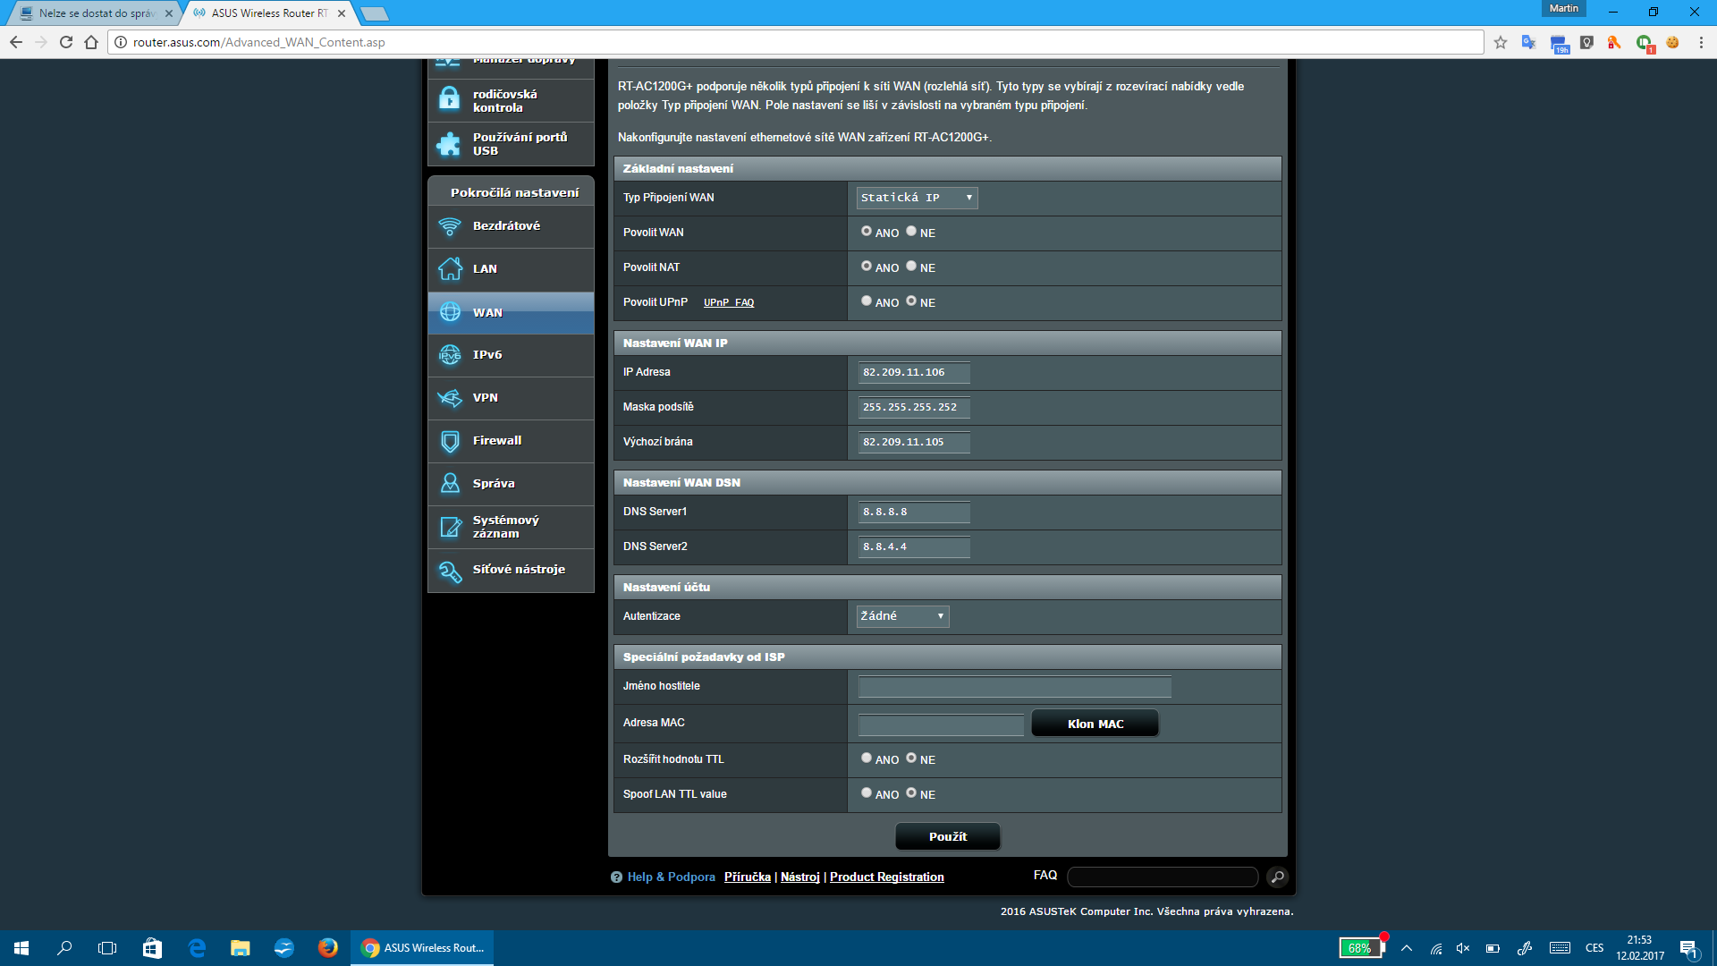1717x966 pixels.
Task: Enable UPnP by selecting ANO
Action: pos(867,301)
